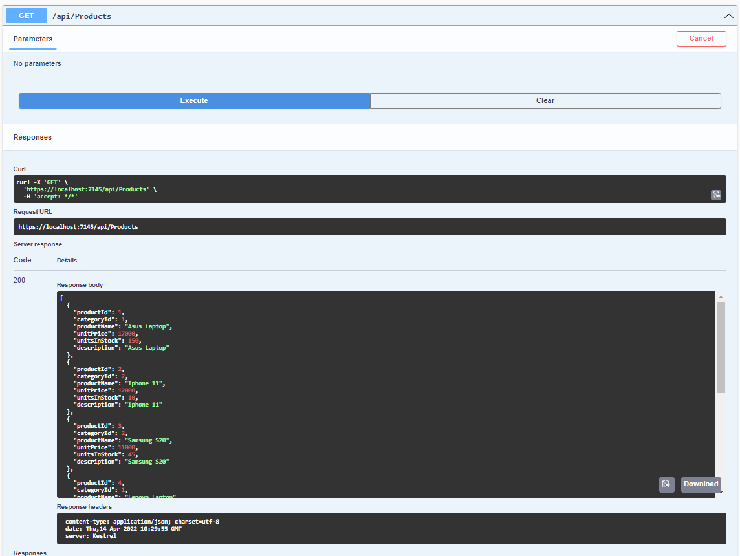Click the /api/Products endpoint path
This screenshot has width=740, height=556.
[82, 15]
